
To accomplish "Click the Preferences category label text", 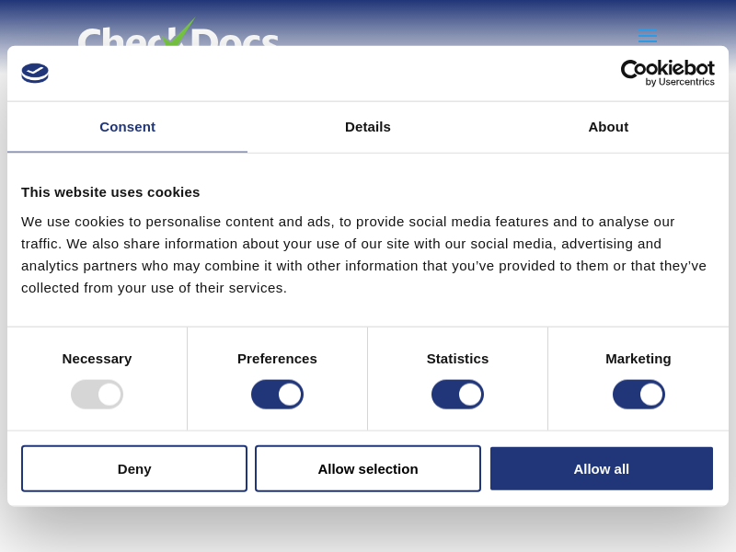I will 277,359.
